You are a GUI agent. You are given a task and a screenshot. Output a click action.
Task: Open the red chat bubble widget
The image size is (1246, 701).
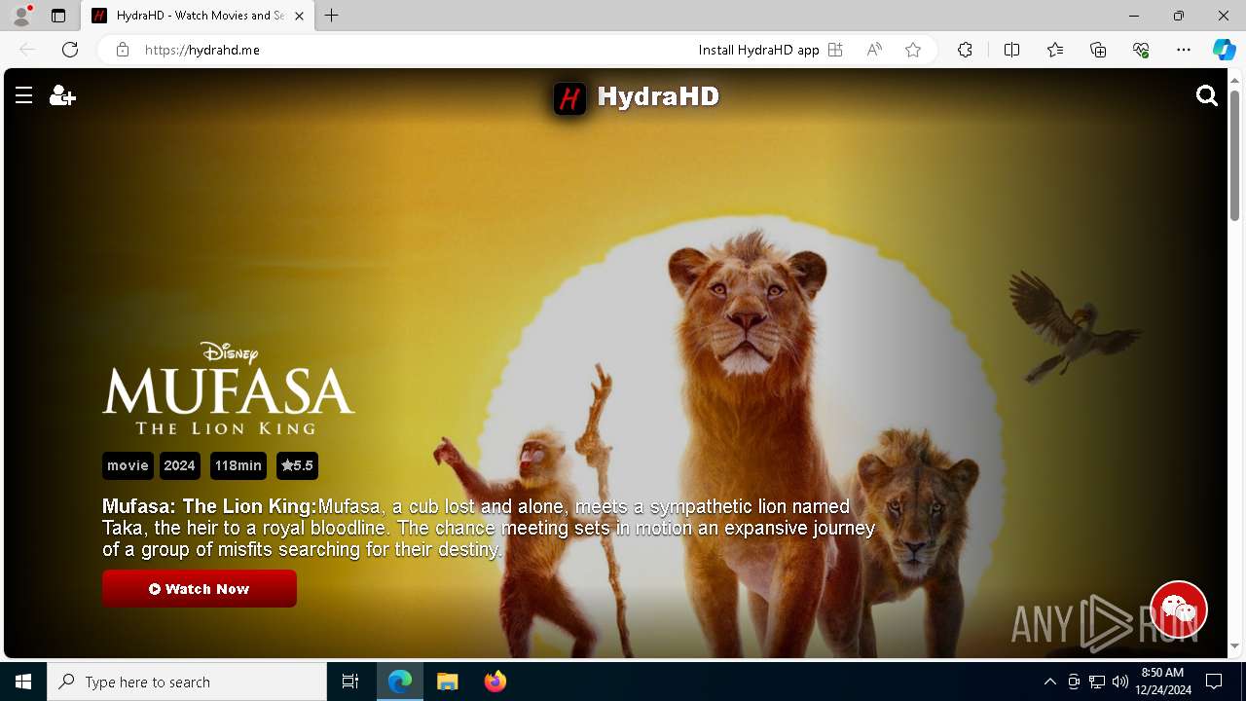click(x=1179, y=609)
